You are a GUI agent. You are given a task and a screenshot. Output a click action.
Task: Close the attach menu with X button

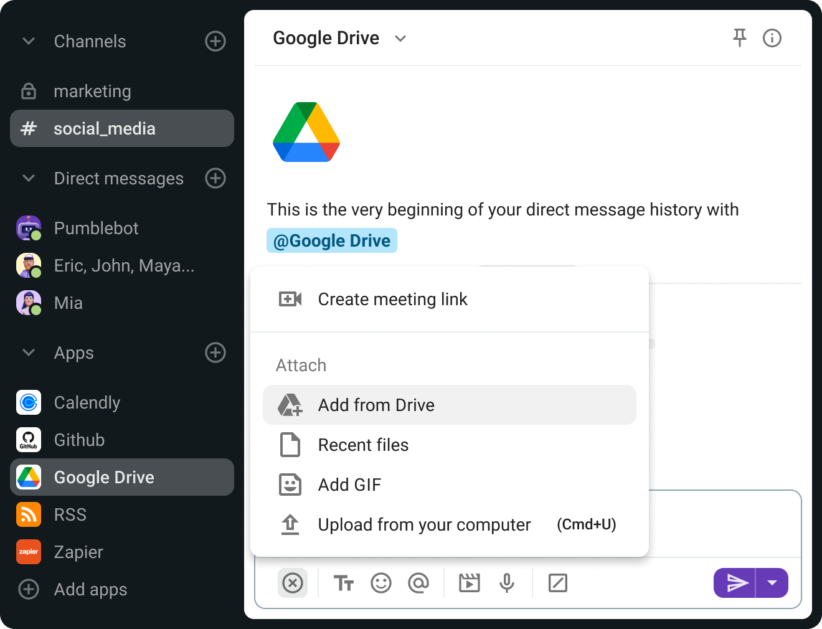pyautogui.click(x=293, y=583)
